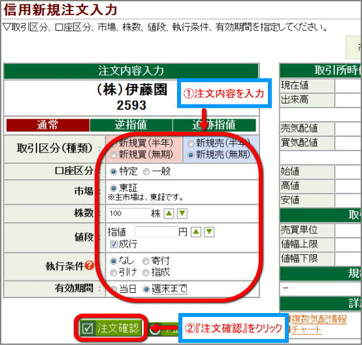Choose 一般 account type

point(146,172)
